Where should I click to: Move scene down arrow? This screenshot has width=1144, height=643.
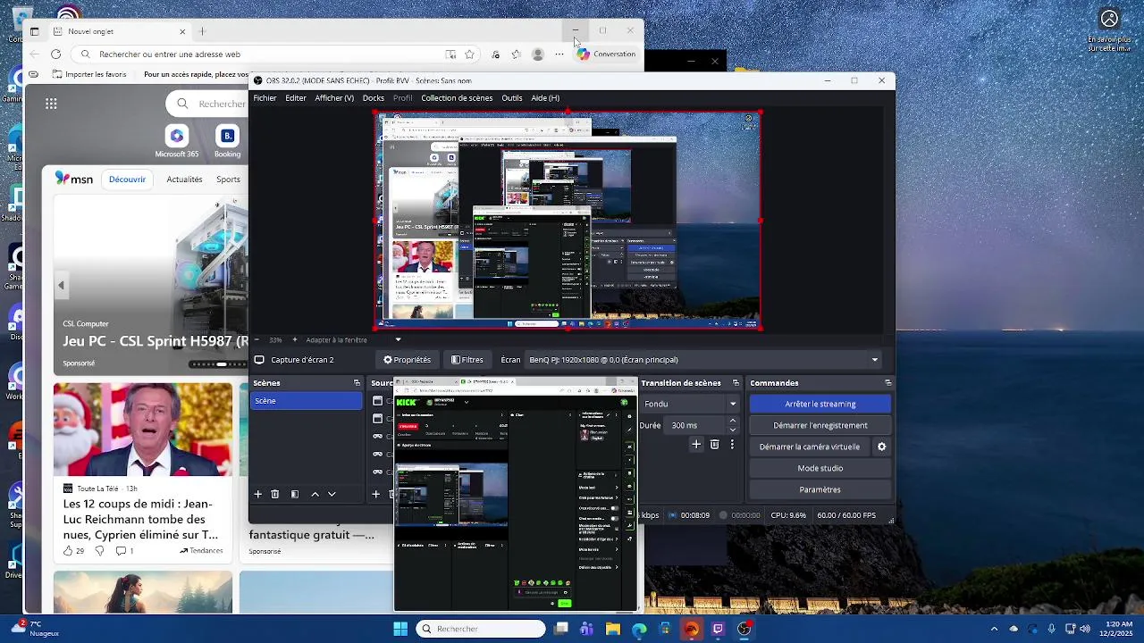[x=332, y=494]
